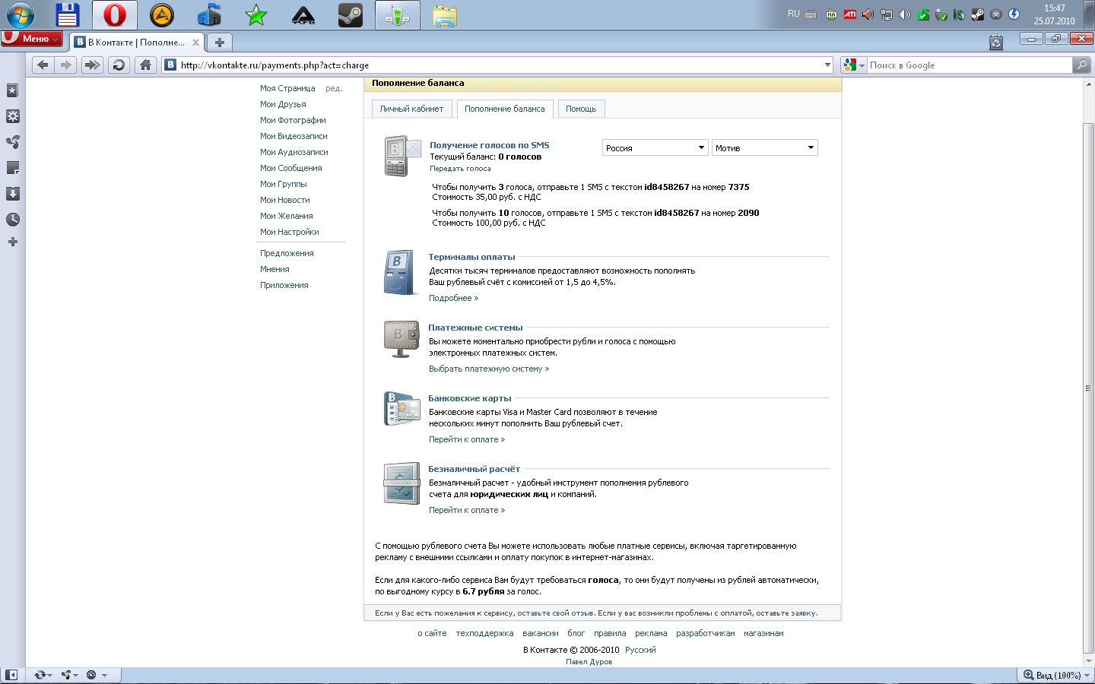
Task: Open the closed tabs trash can
Action: pos(996,43)
